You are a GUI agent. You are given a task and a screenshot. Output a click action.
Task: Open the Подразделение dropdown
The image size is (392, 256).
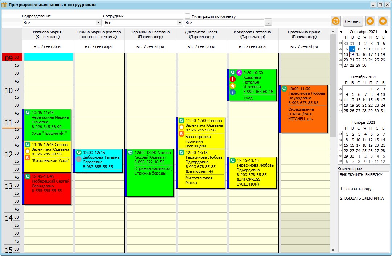(98, 23)
